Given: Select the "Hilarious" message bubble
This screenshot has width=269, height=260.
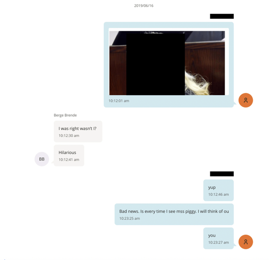Looking at the screenshot, I should (69, 156).
